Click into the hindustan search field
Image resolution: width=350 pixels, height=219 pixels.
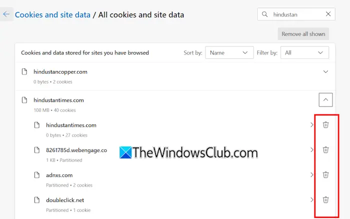pos(295,14)
